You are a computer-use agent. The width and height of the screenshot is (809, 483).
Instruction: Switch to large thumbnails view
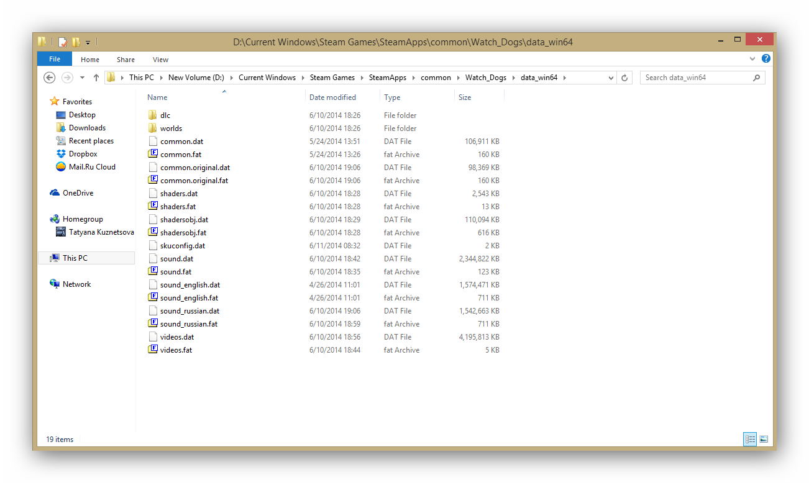point(764,439)
